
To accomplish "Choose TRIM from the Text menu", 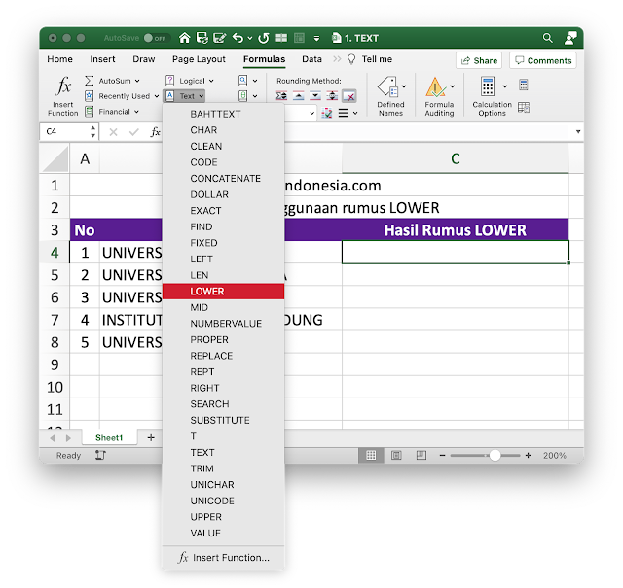I will 223,468.
